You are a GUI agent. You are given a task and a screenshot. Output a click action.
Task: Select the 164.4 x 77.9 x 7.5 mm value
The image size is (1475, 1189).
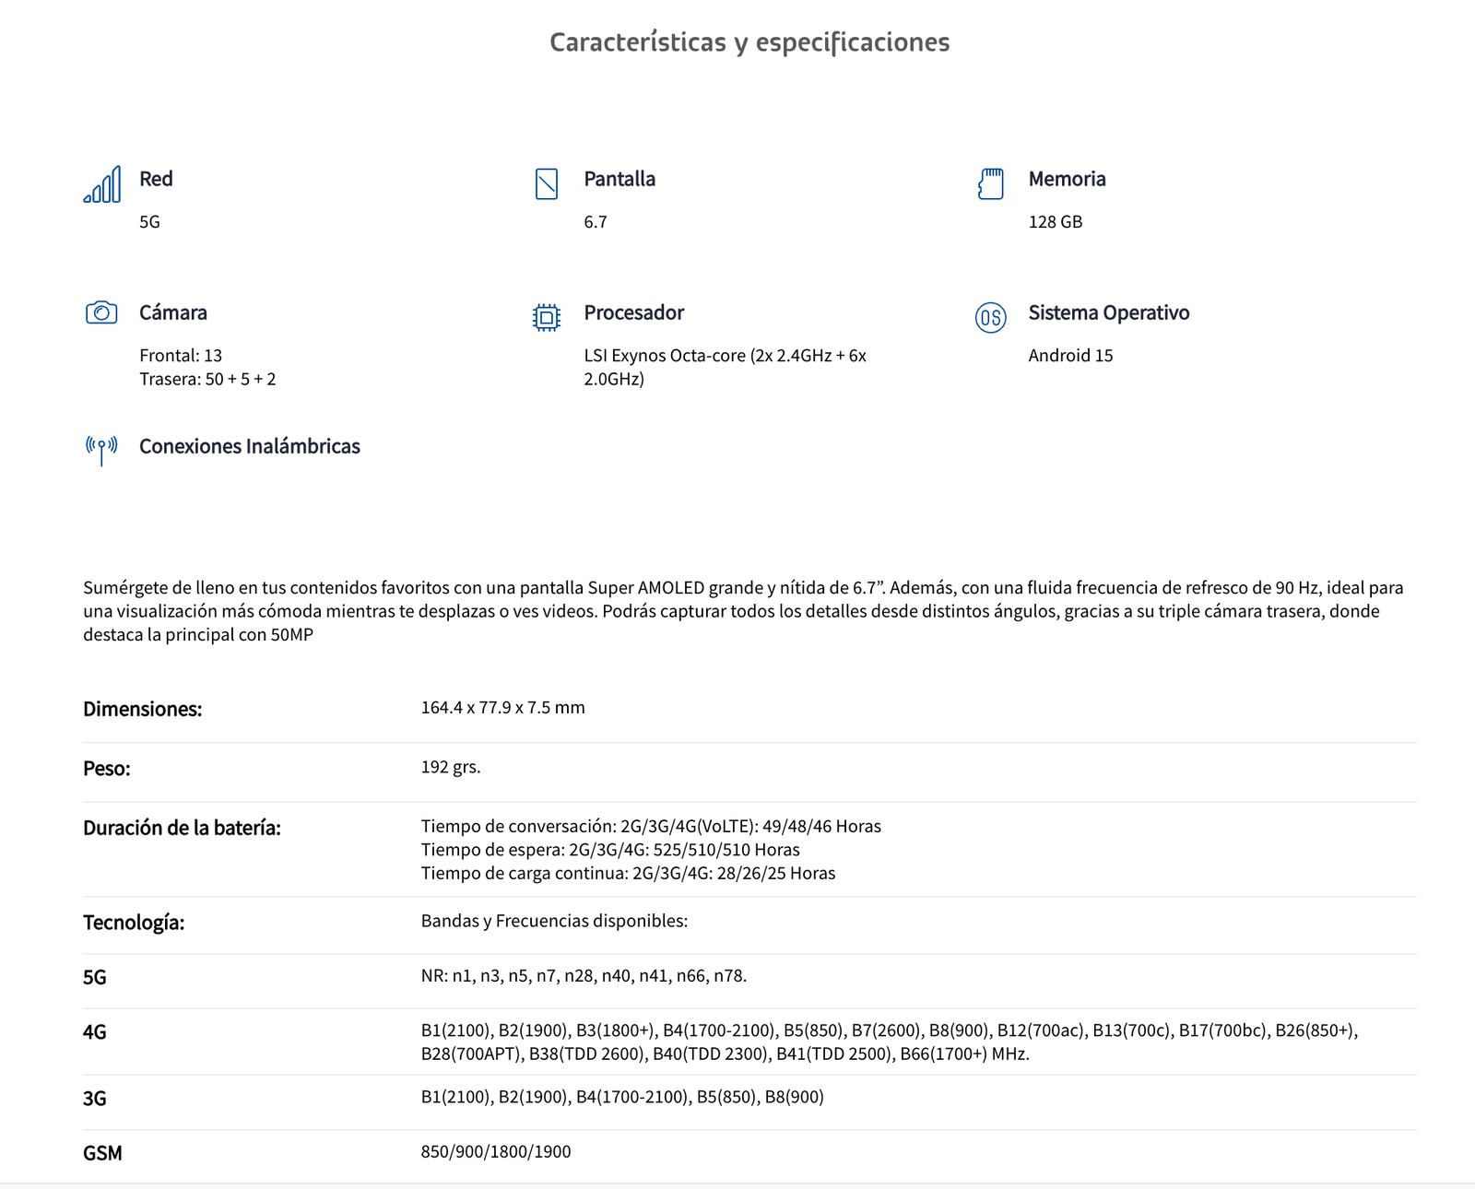503,708
